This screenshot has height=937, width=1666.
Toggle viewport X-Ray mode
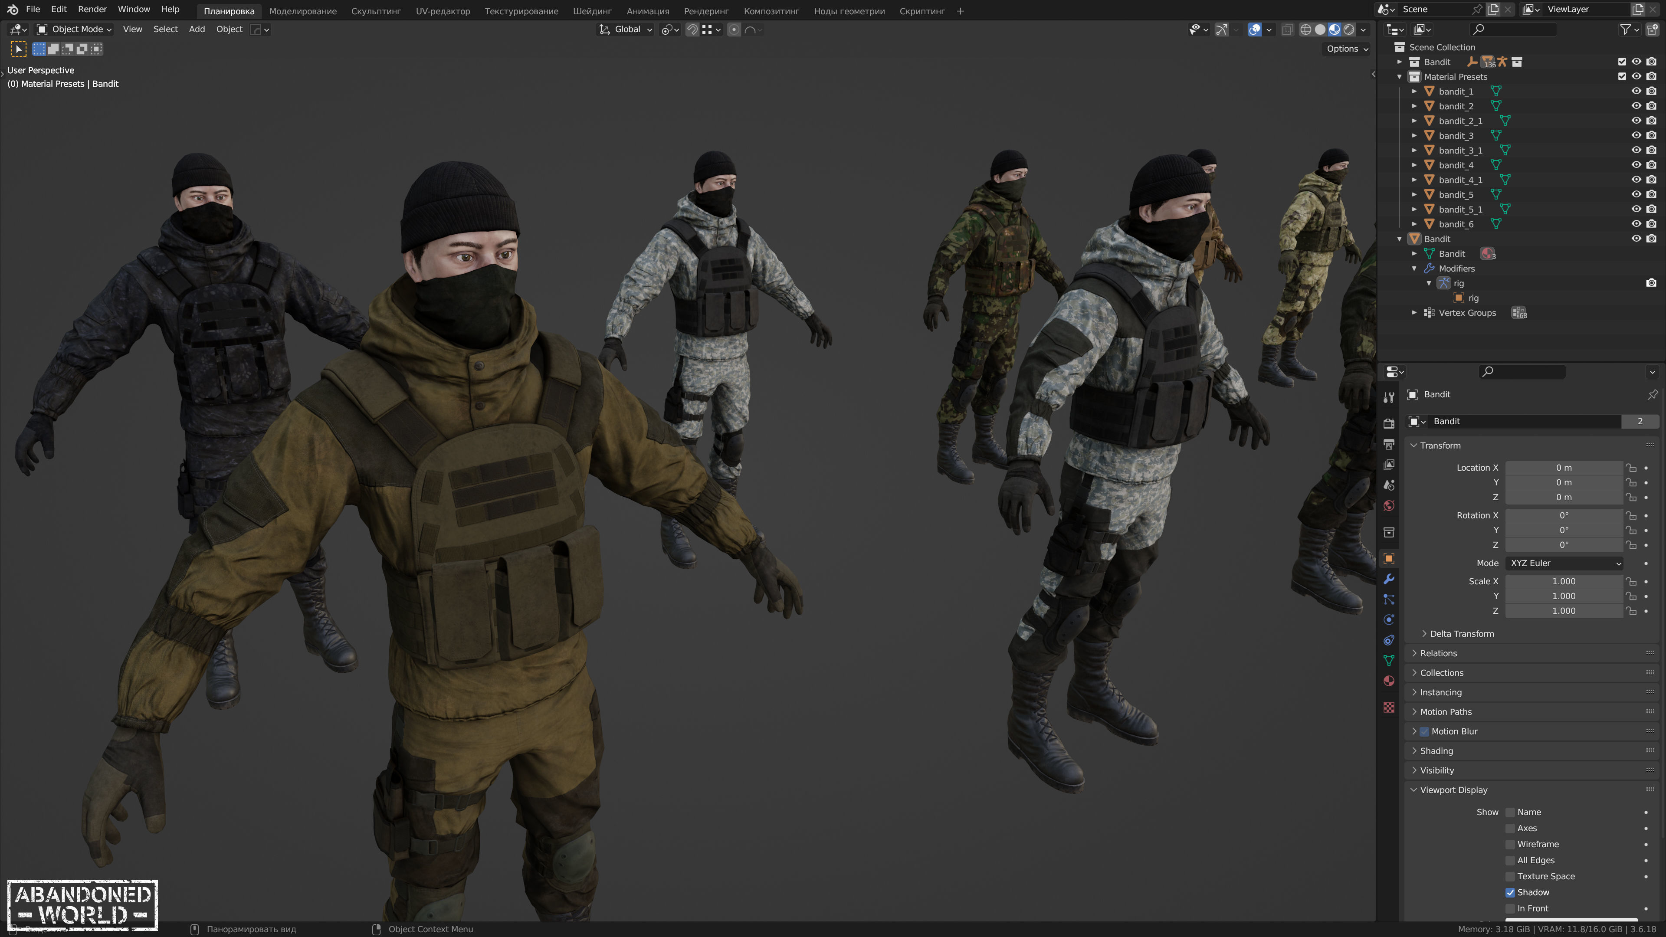(1287, 30)
